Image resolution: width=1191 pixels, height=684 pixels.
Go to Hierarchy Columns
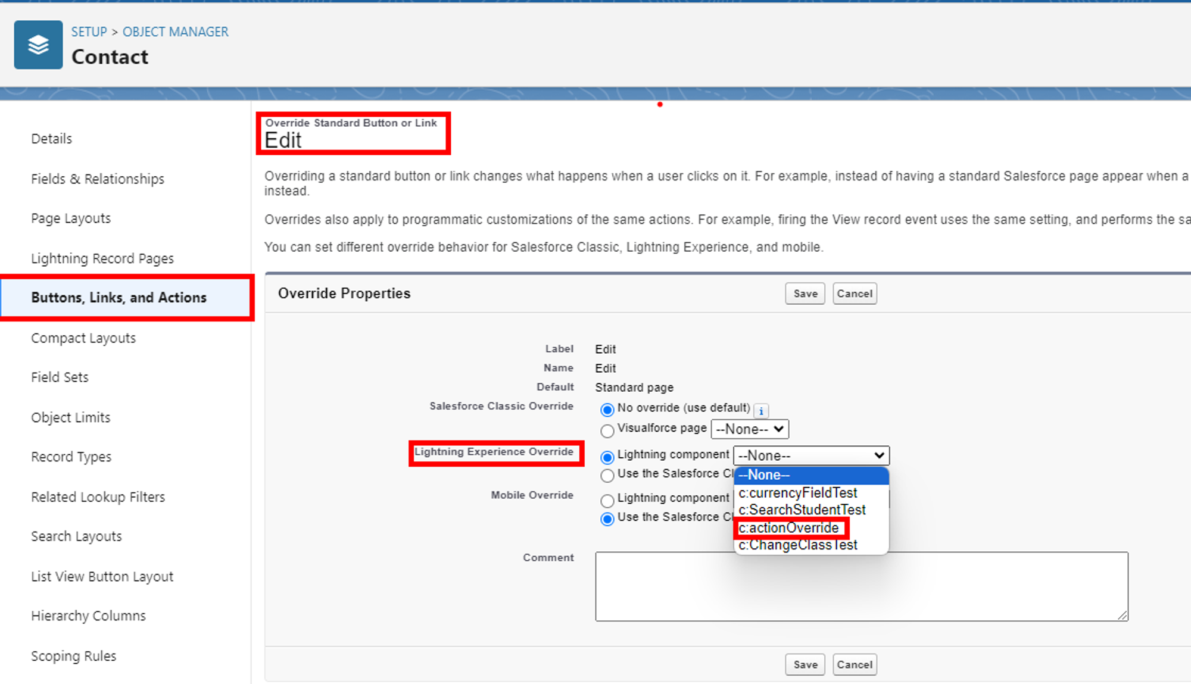tap(88, 616)
